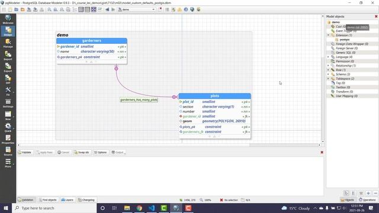The height and width of the screenshot is (213, 379).
Task: Switch to the Design view
Action: [x=8, y=31]
